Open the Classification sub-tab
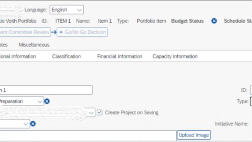Viewport: 252px width, 142px height. click(x=66, y=56)
